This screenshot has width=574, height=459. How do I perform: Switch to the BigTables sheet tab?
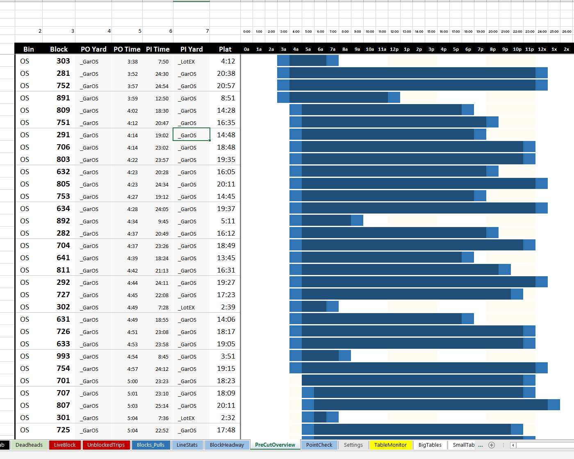tap(430, 445)
